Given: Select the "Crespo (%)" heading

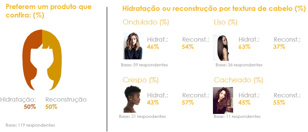Looking at the screenshot, I should (140, 80).
